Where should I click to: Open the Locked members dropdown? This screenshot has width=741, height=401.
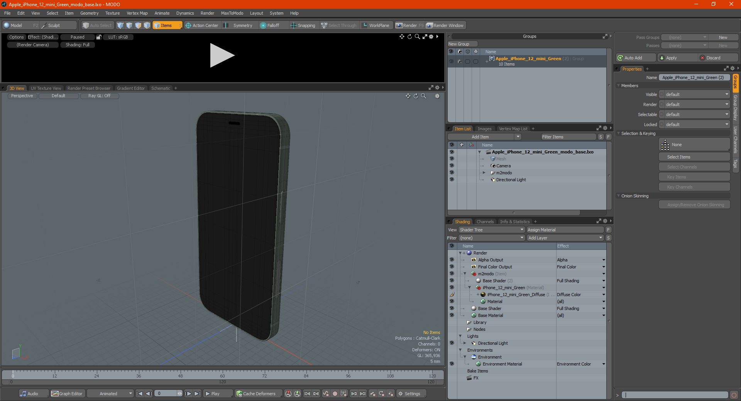tap(695, 125)
